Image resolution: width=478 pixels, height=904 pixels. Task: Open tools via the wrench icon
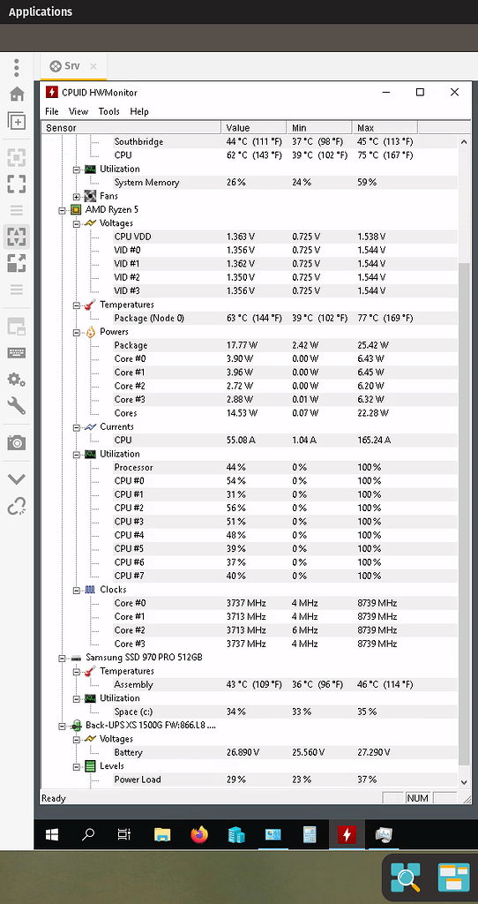coord(16,406)
